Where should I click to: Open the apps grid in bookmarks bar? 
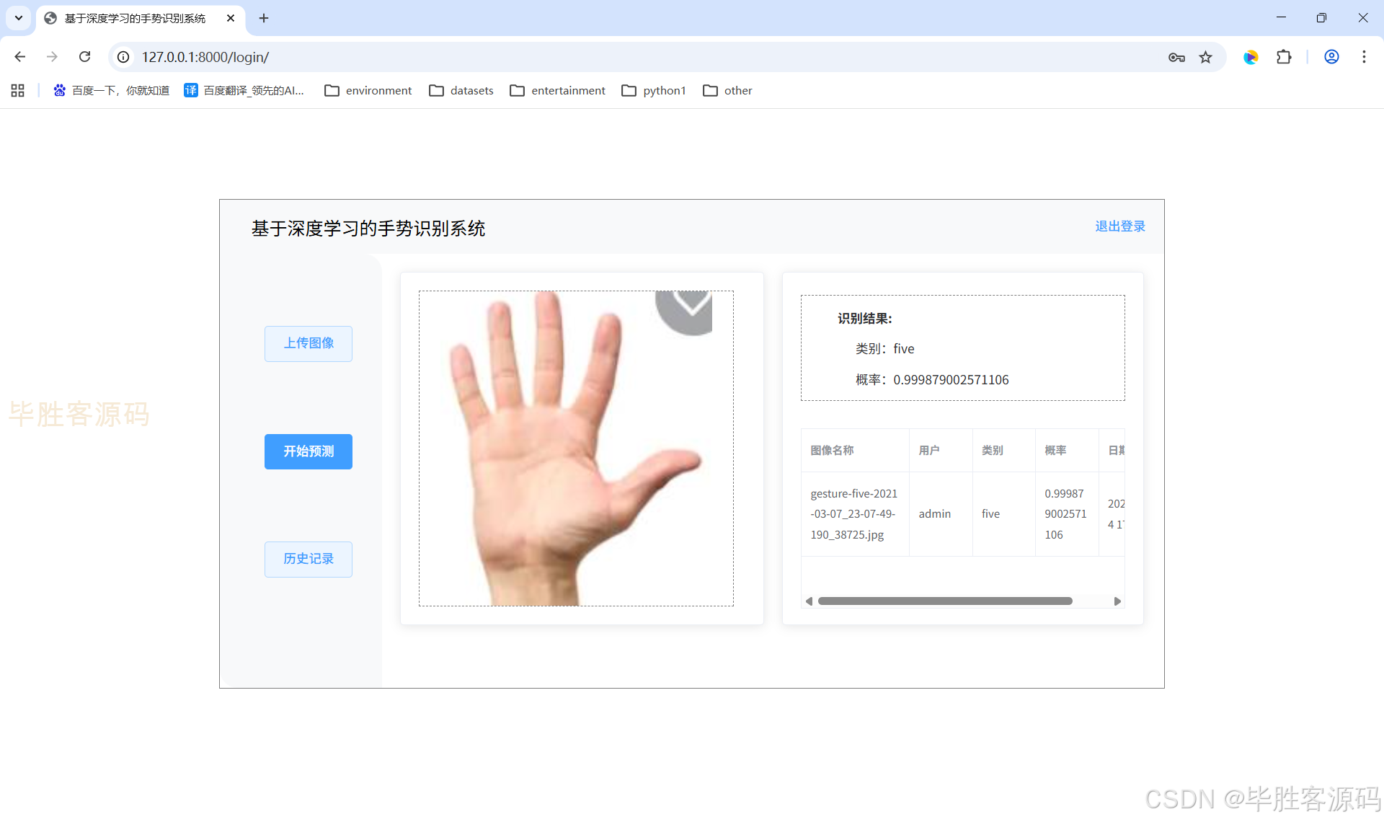tap(18, 90)
